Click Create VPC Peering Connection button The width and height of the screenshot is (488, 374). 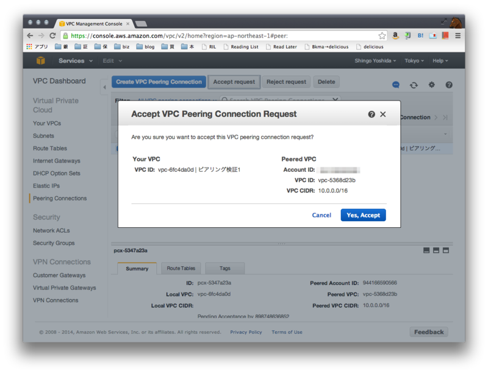[159, 82]
